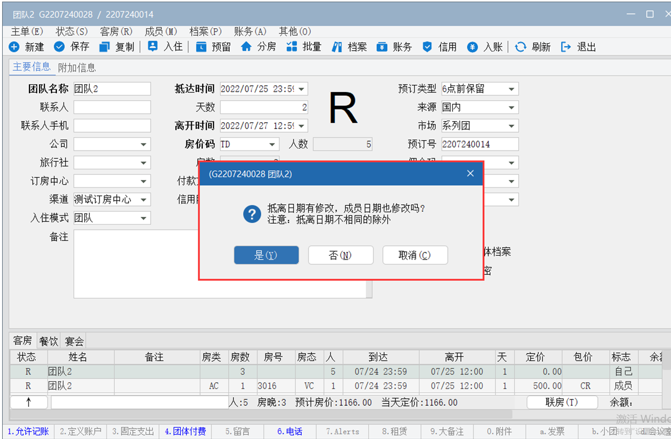Open the 成员(M) menu
The width and height of the screenshot is (671, 439).
[161, 32]
